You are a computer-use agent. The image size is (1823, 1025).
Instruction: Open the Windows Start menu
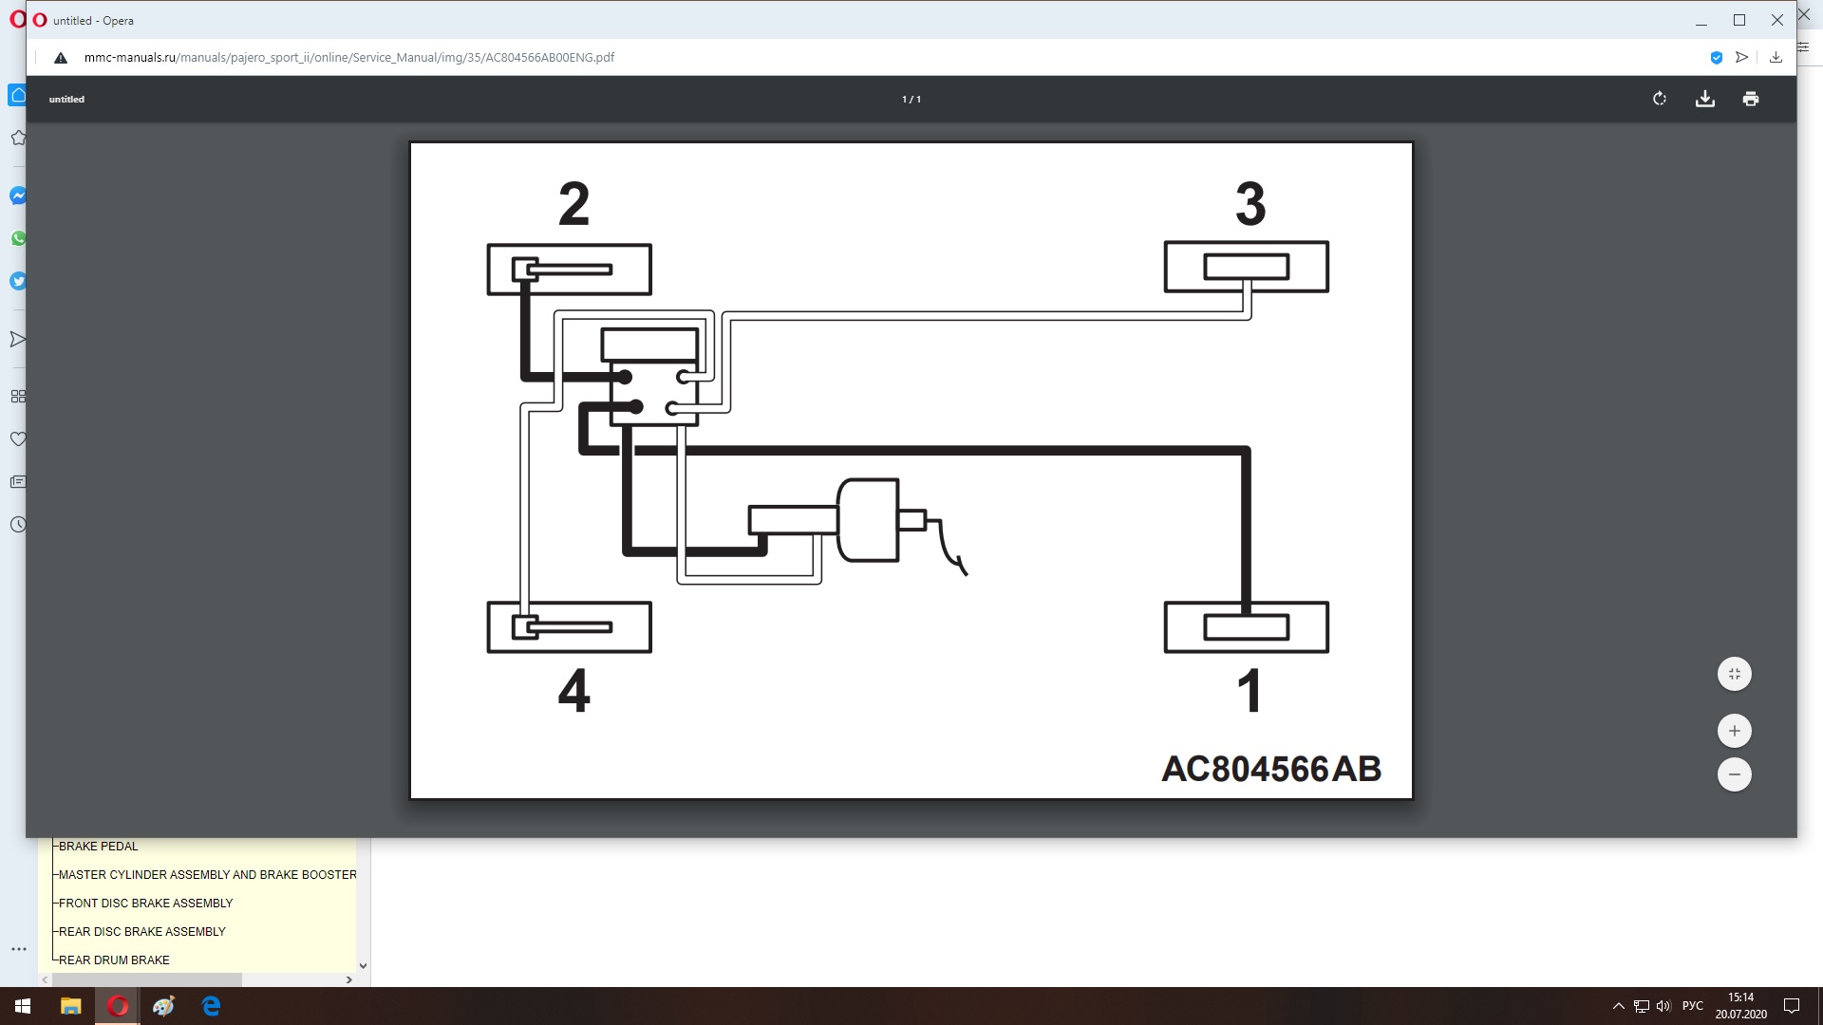point(23,1006)
